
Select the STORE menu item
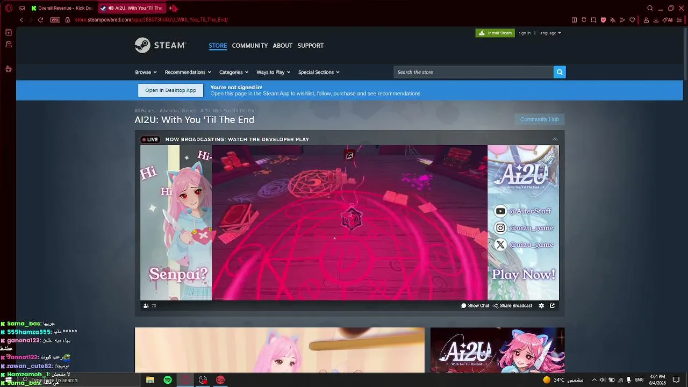(218, 46)
